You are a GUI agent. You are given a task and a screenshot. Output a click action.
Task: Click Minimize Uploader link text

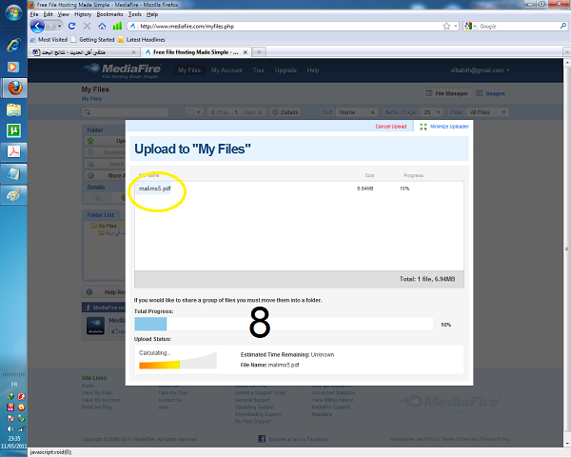point(449,127)
